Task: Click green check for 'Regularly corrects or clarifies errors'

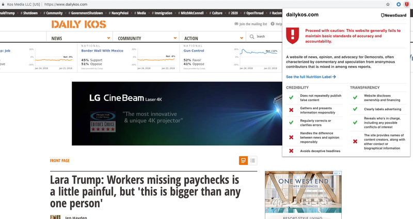Action: pyautogui.click(x=291, y=123)
